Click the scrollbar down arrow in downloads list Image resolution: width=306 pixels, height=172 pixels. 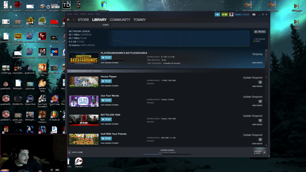(x=266, y=145)
